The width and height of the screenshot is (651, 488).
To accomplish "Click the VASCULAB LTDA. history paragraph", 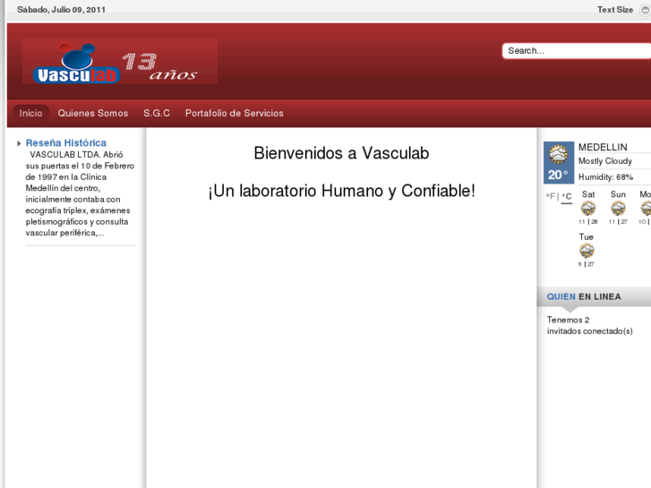I will tap(80, 193).
